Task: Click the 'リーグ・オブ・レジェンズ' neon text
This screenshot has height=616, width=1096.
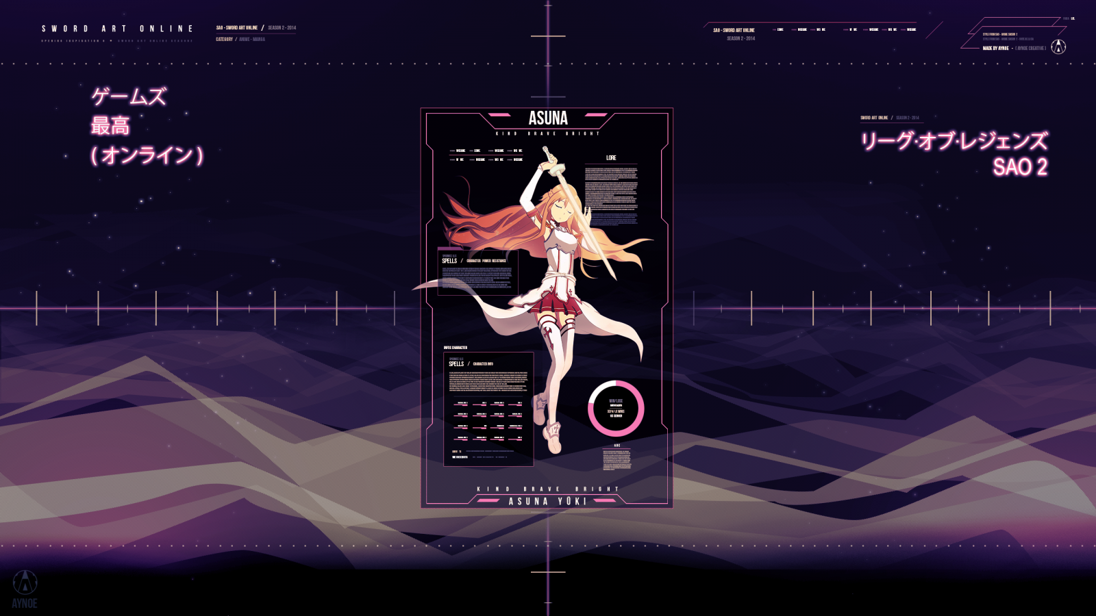Action: coord(954,141)
